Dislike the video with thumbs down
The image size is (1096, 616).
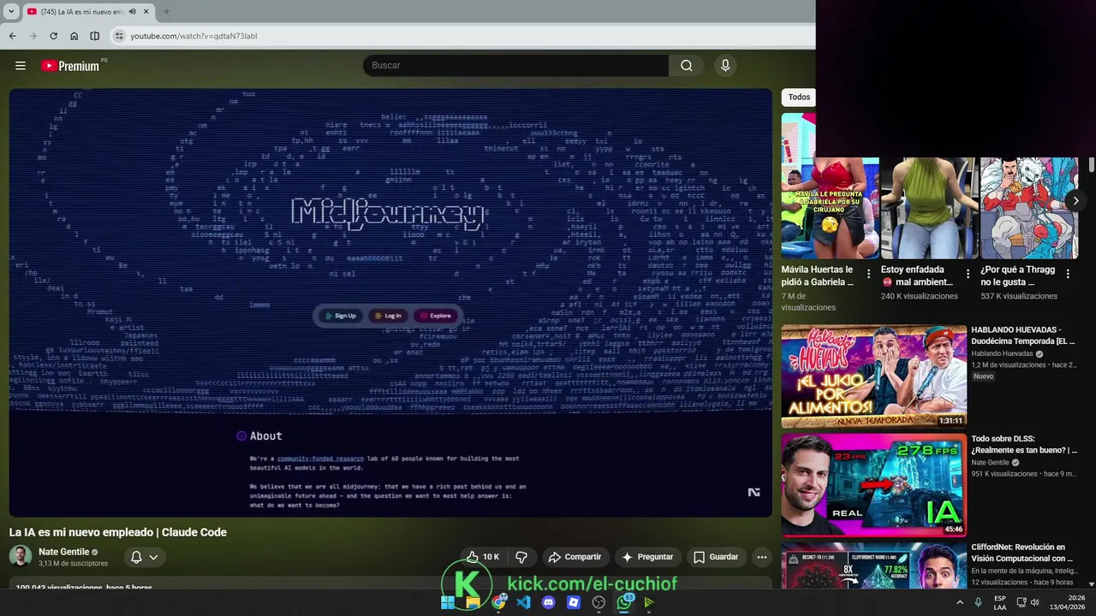point(521,557)
